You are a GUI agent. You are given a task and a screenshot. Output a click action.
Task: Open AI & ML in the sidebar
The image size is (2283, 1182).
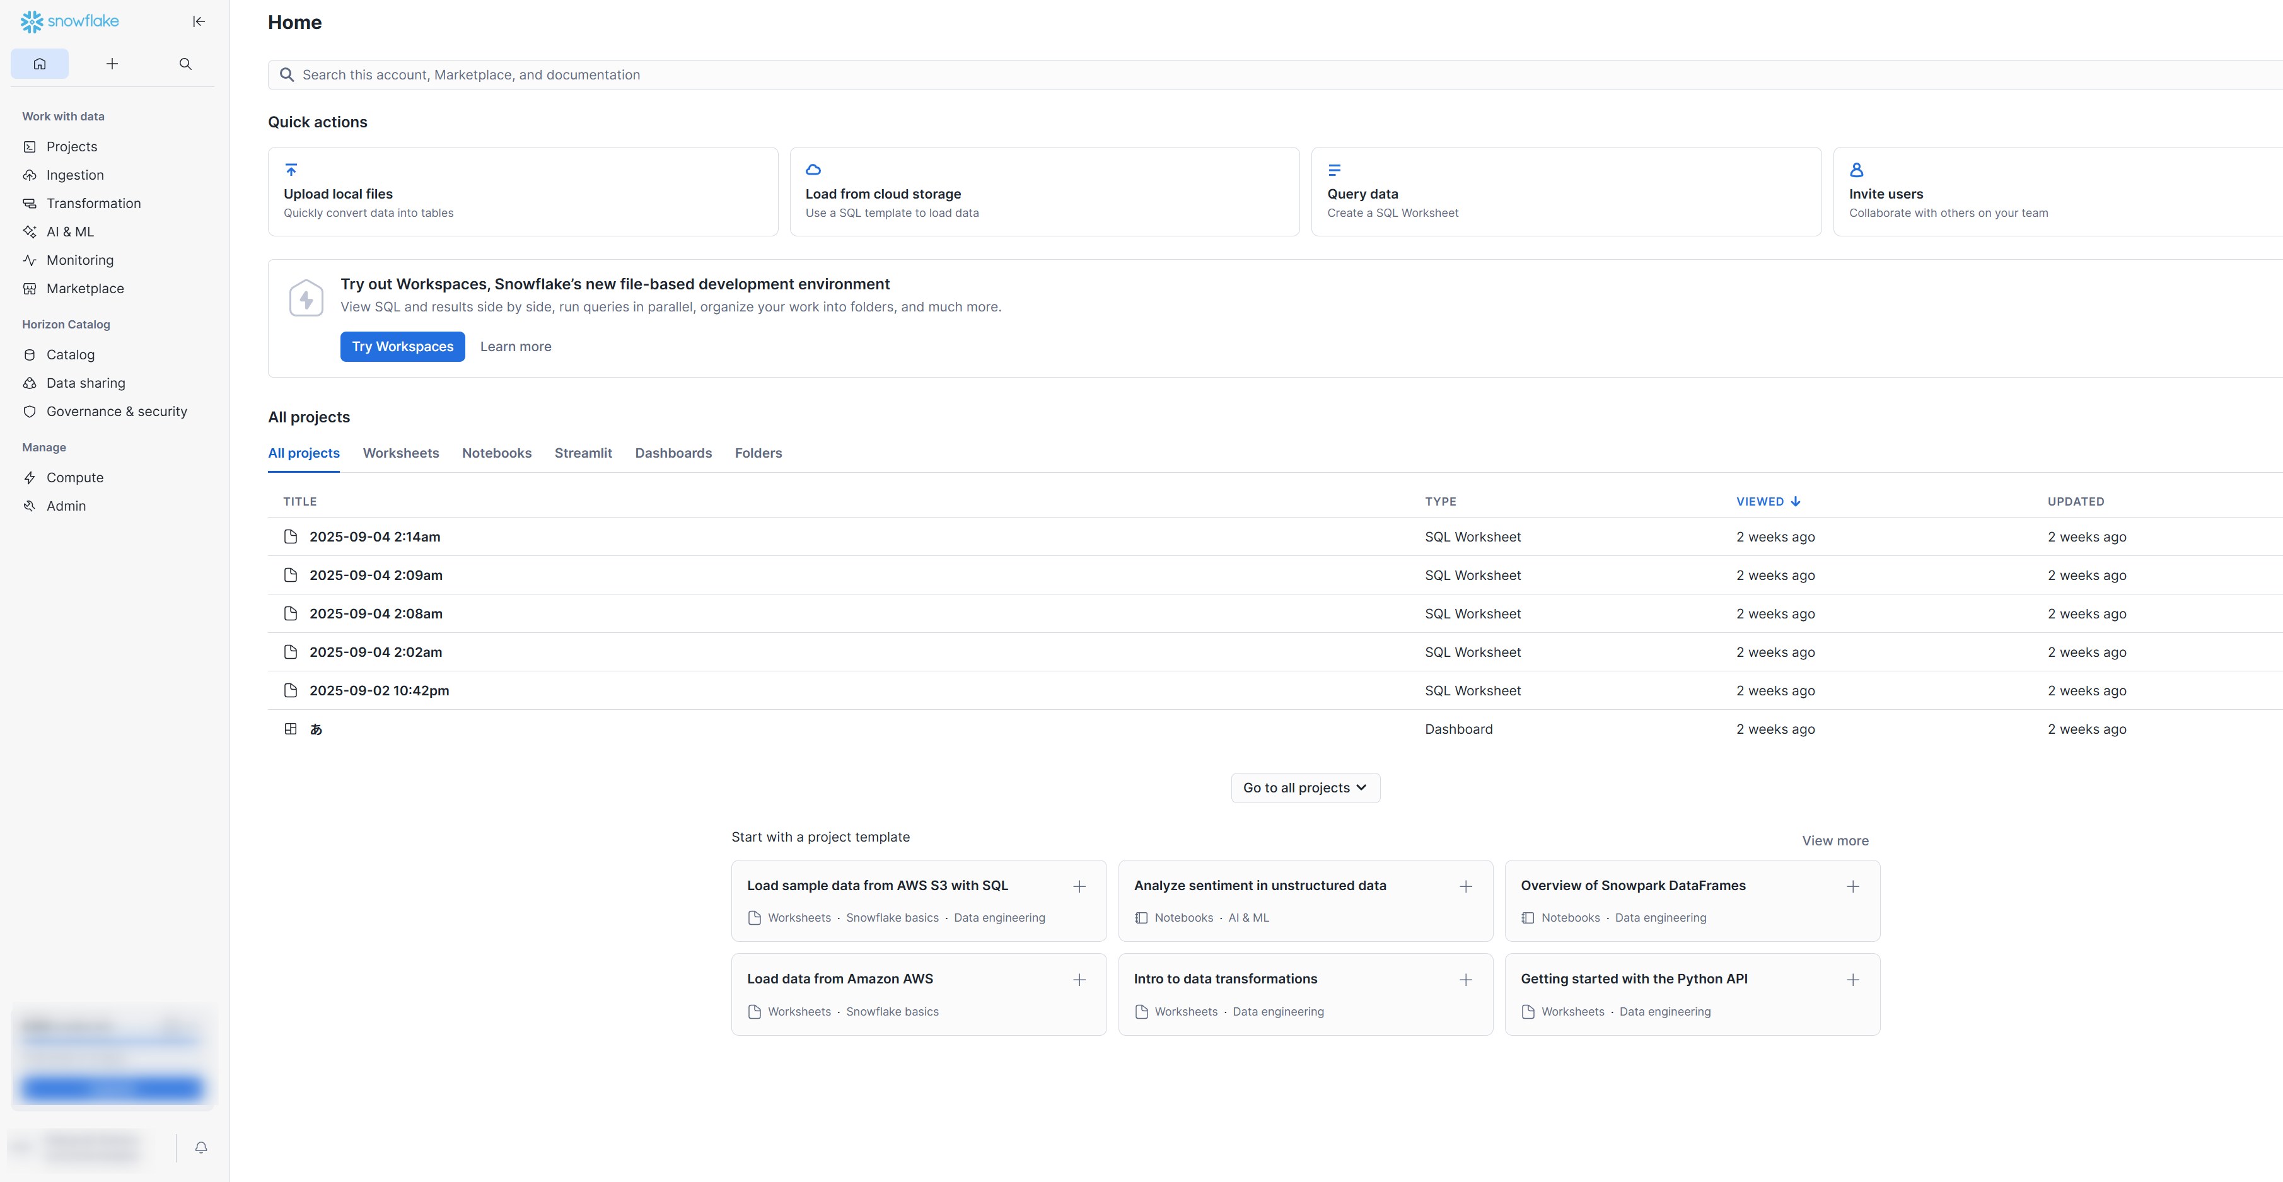70,232
